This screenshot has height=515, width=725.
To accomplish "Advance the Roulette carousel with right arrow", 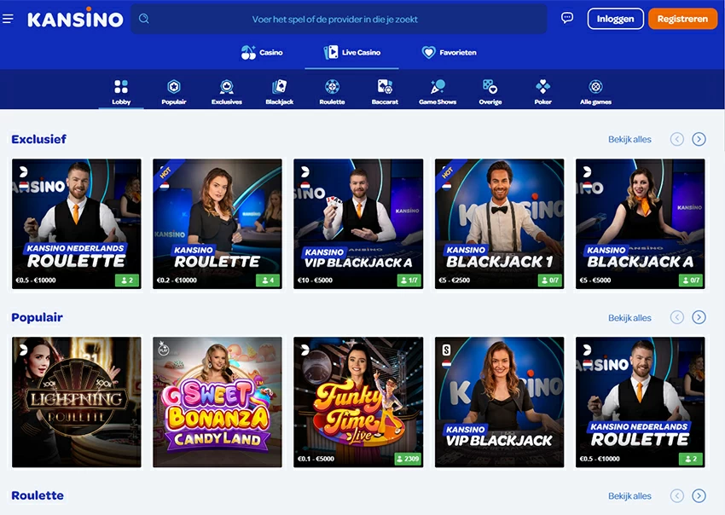I will (x=699, y=495).
